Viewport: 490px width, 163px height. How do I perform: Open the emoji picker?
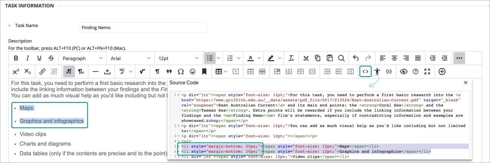pos(193,72)
